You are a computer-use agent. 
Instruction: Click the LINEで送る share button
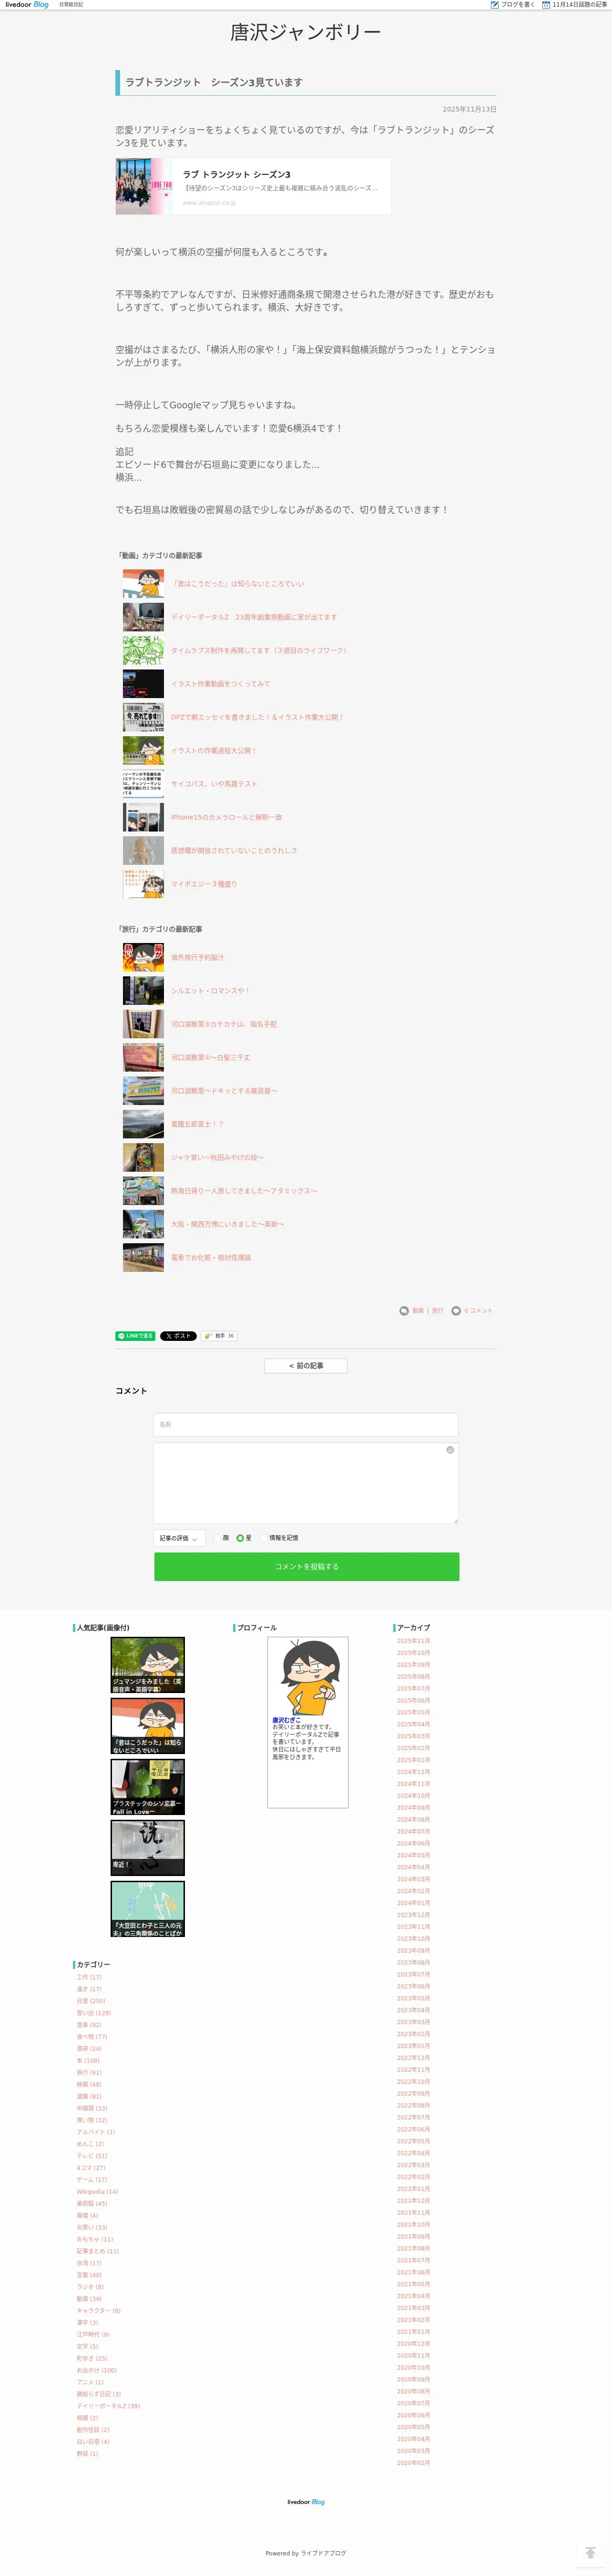pyautogui.click(x=135, y=1335)
